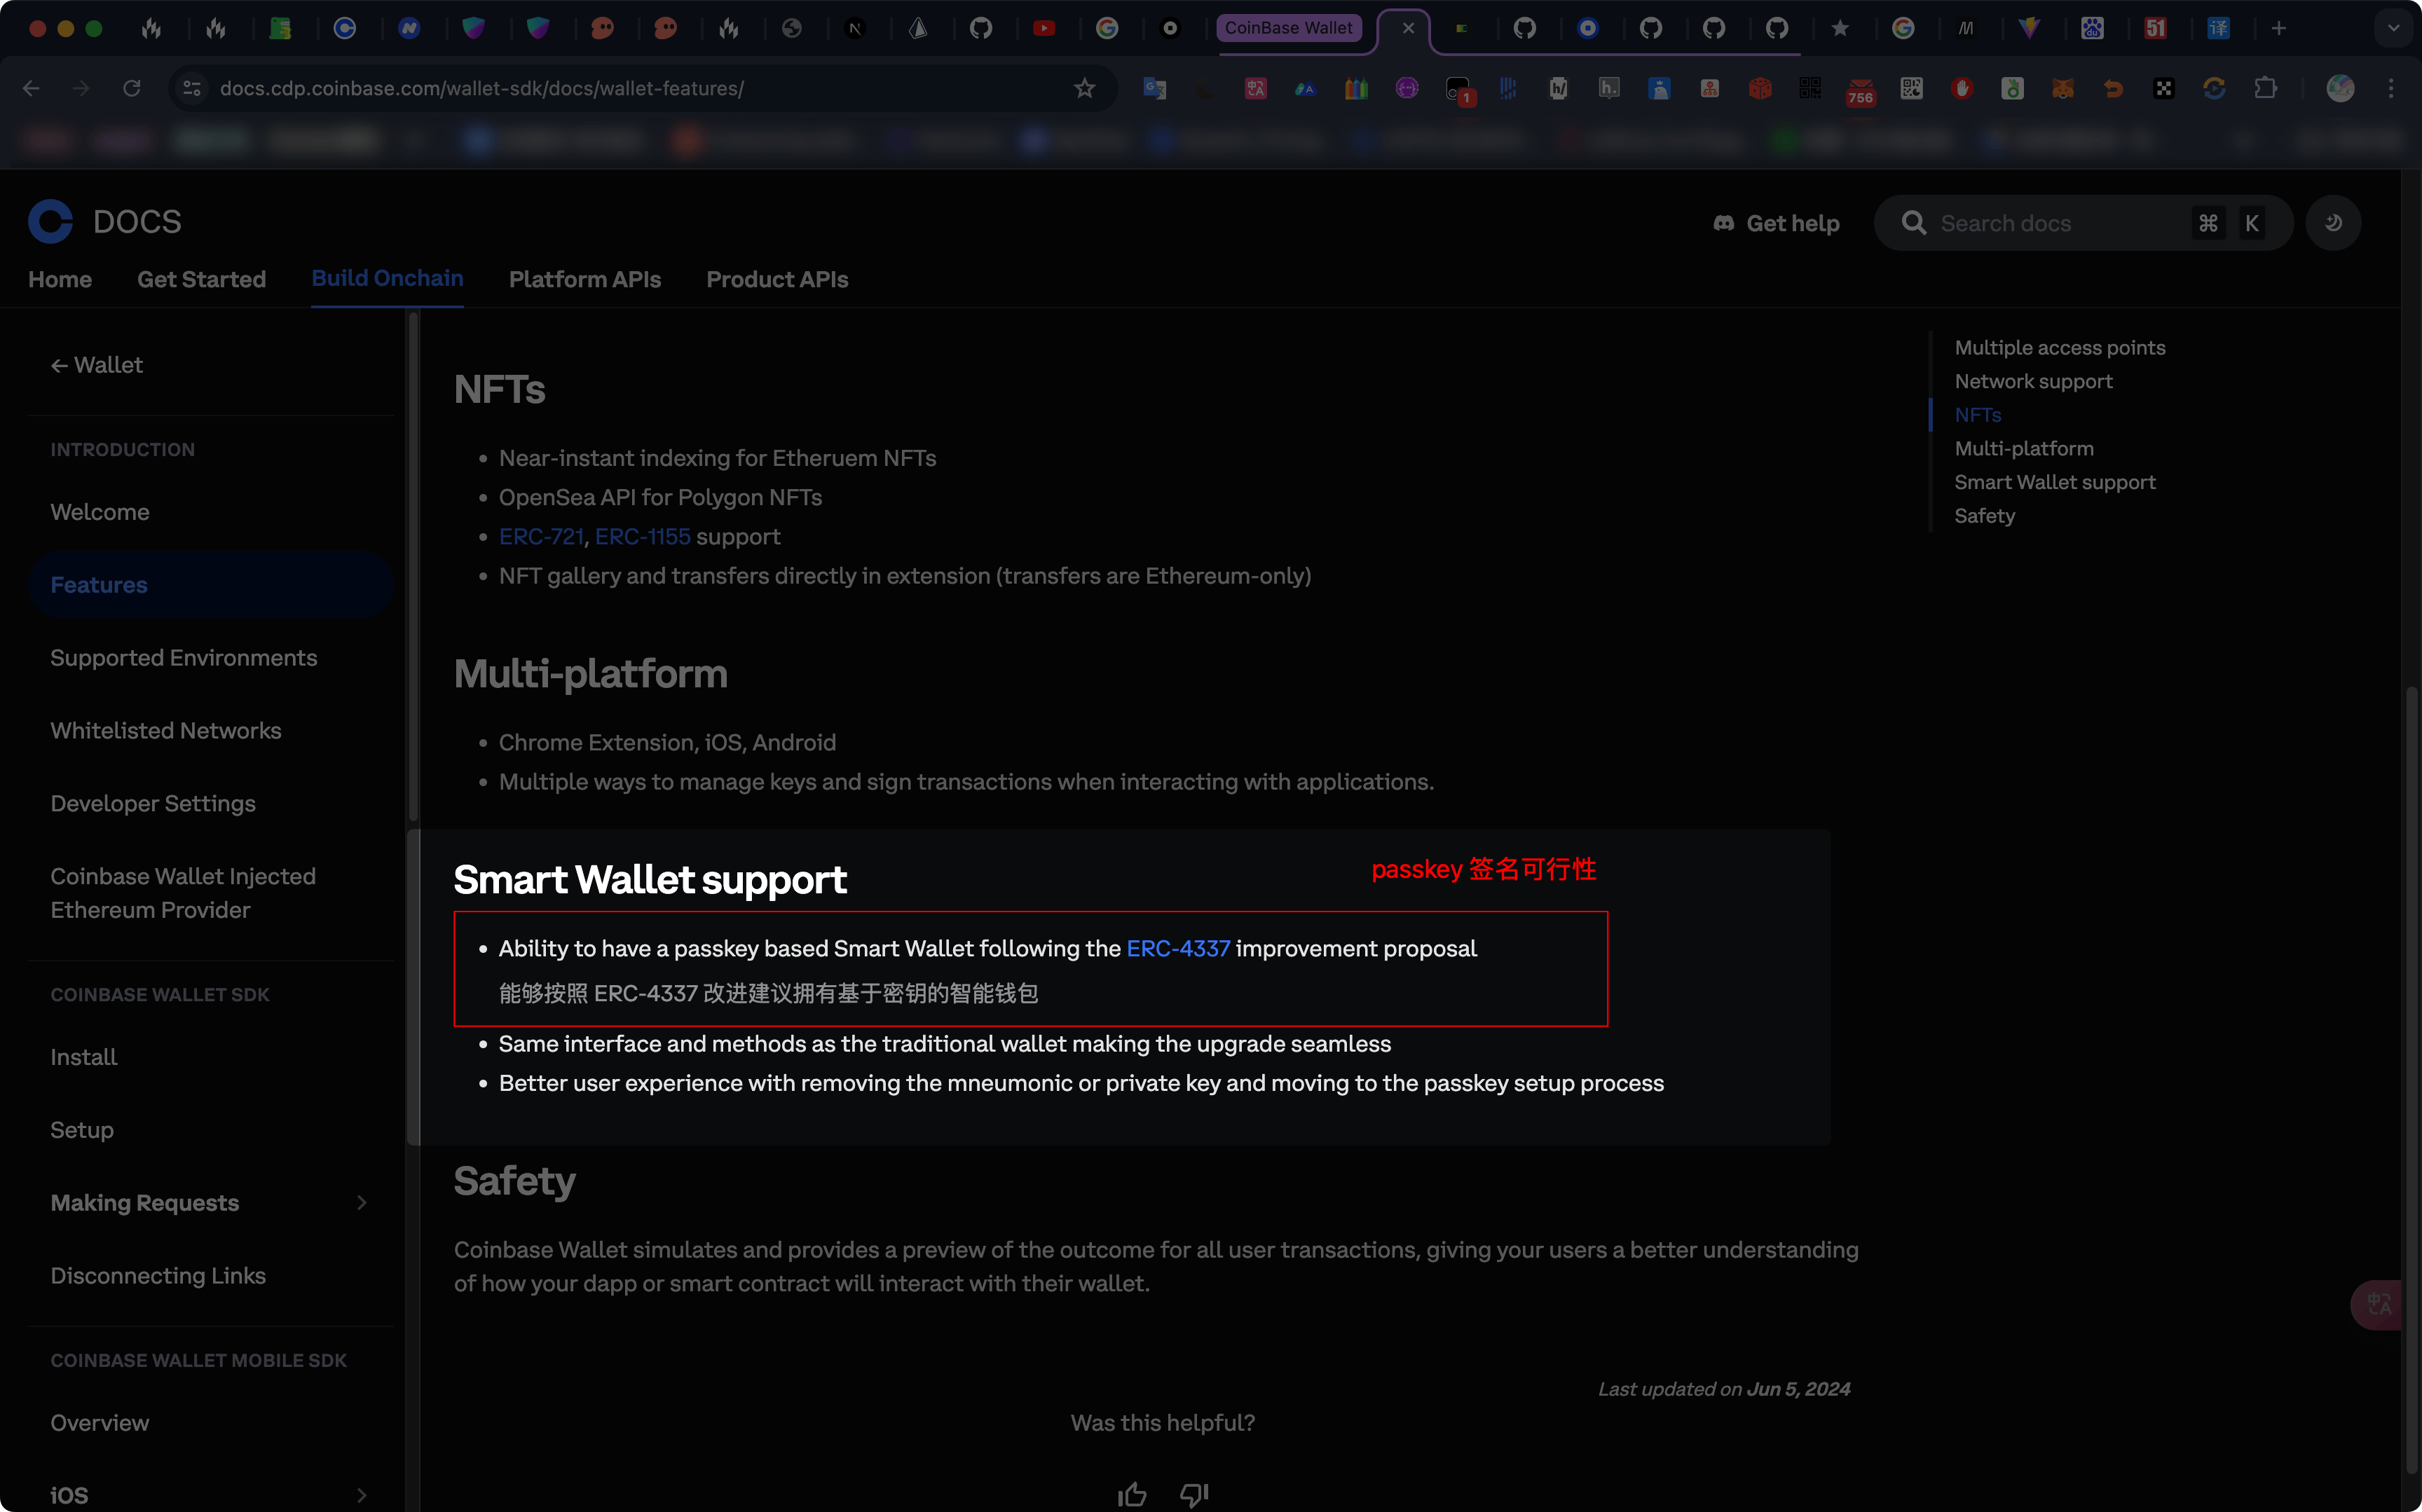
Task: Switch to the green spreadsheet icon tab
Action: 280,28
